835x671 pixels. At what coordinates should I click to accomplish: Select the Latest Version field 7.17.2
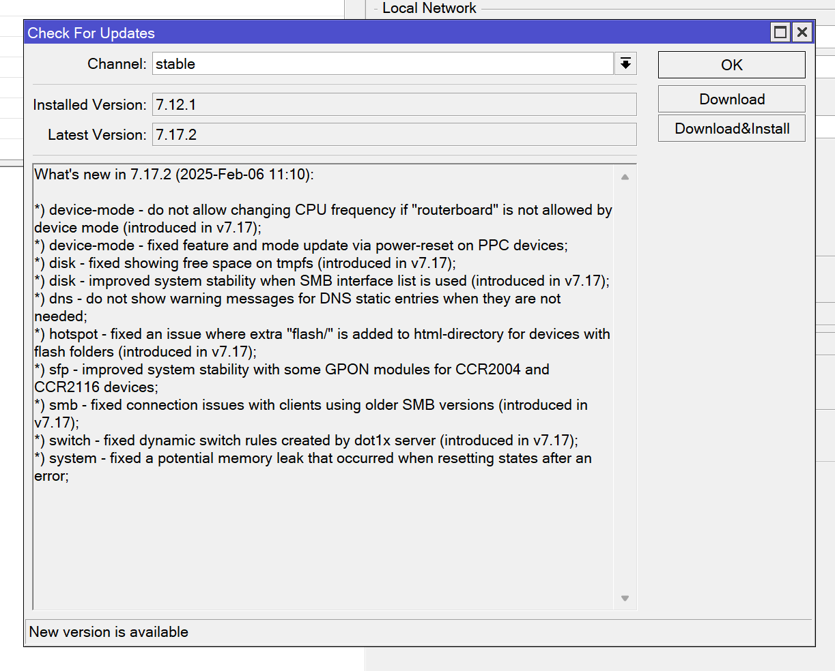point(394,135)
